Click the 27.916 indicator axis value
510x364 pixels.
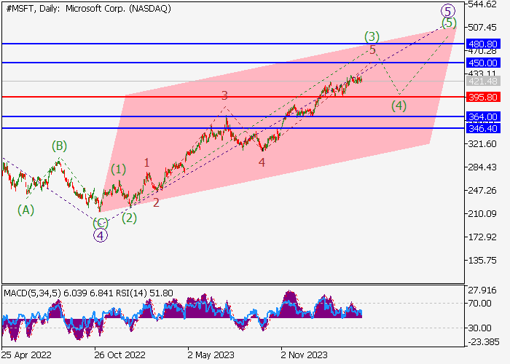482,290
